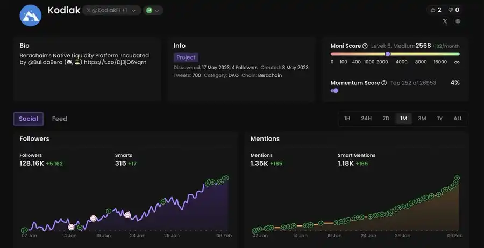Click the Momentum Score help icon
The height and width of the screenshot is (248, 484).
[384, 83]
